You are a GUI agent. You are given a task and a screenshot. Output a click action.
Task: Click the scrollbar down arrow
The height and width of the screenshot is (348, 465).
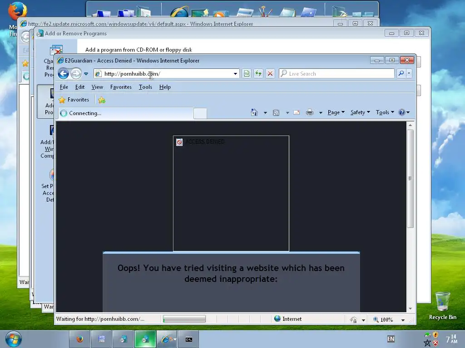tap(411, 308)
